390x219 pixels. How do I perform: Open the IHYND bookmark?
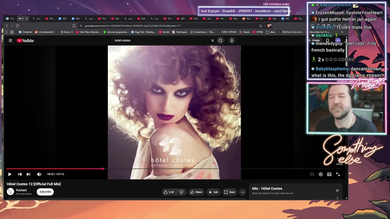[x=258, y=32]
